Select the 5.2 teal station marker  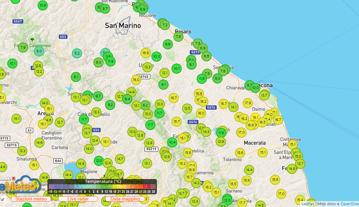(77, 53)
